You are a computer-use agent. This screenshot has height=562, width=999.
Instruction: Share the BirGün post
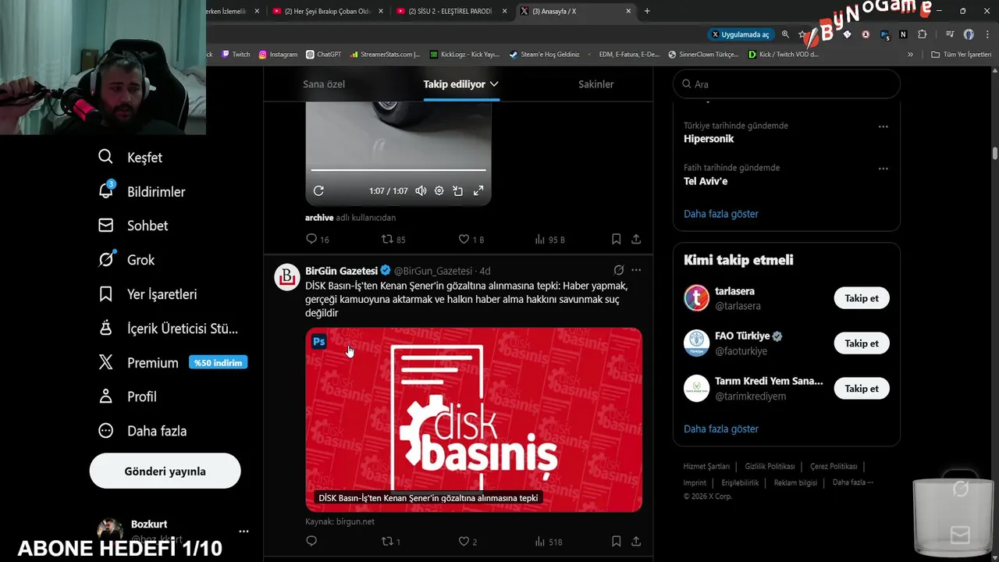coord(636,541)
